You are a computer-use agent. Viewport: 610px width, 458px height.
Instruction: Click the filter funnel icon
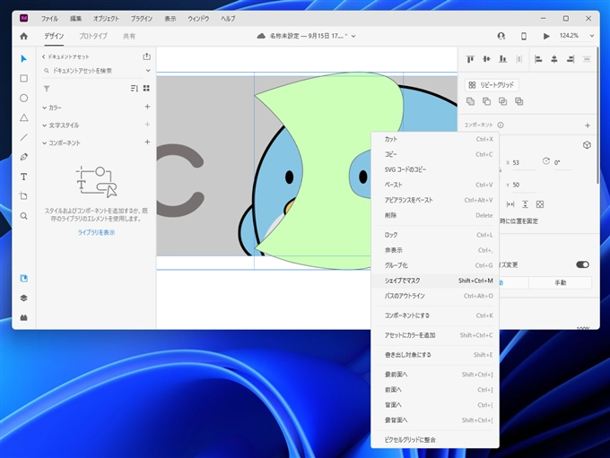click(47, 89)
